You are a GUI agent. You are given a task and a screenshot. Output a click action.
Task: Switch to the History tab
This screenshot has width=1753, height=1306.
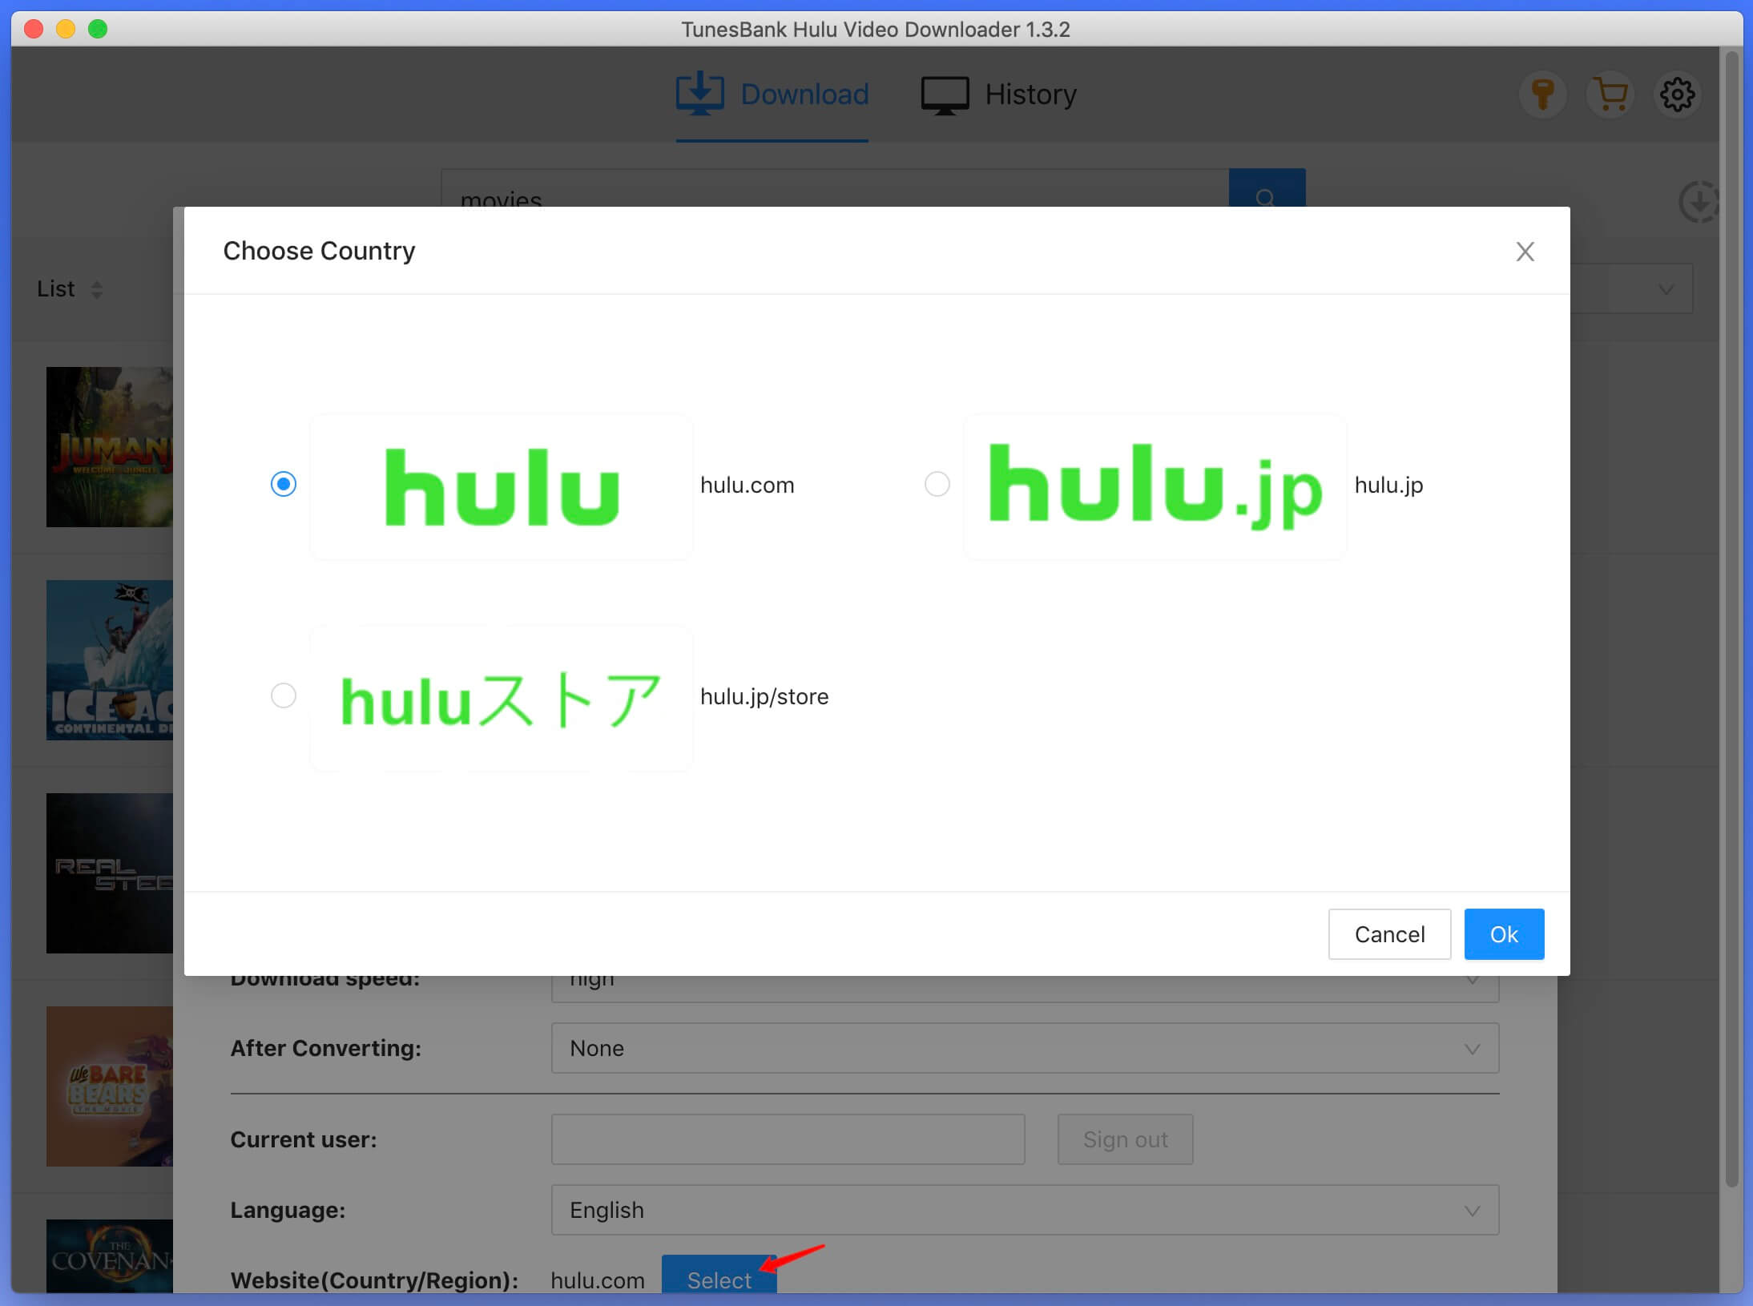(x=997, y=94)
